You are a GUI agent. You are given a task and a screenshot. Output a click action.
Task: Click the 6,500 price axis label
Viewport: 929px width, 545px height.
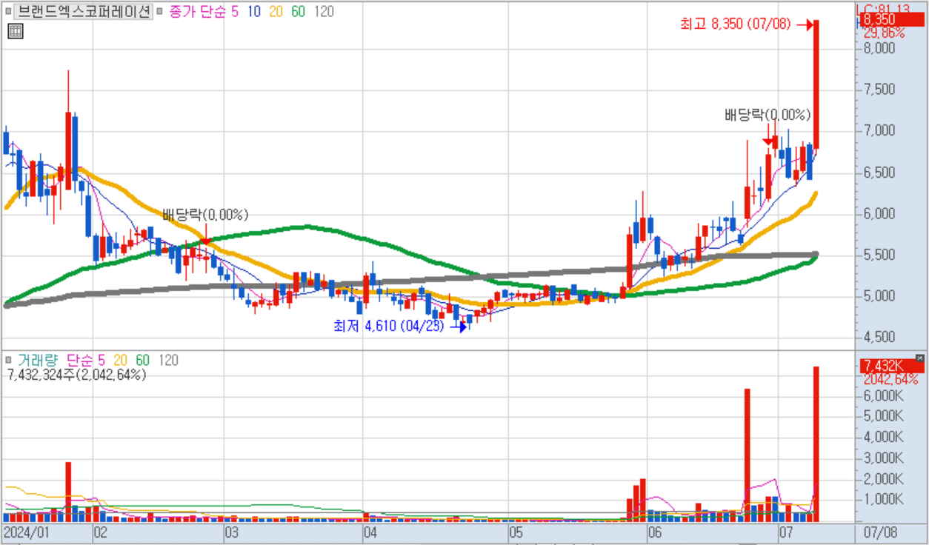[879, 173]
